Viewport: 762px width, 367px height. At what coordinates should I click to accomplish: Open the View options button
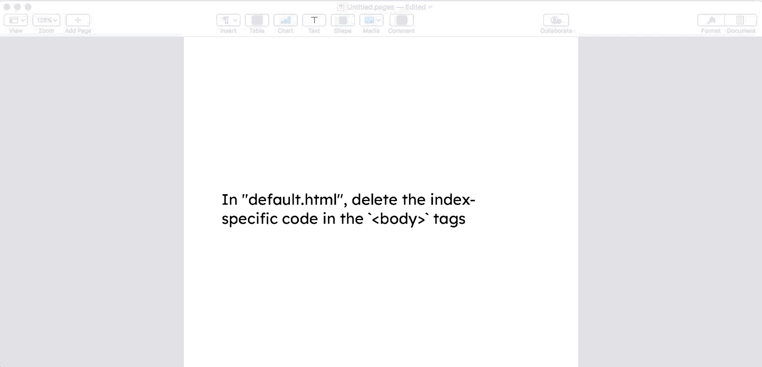pos(16,20)
